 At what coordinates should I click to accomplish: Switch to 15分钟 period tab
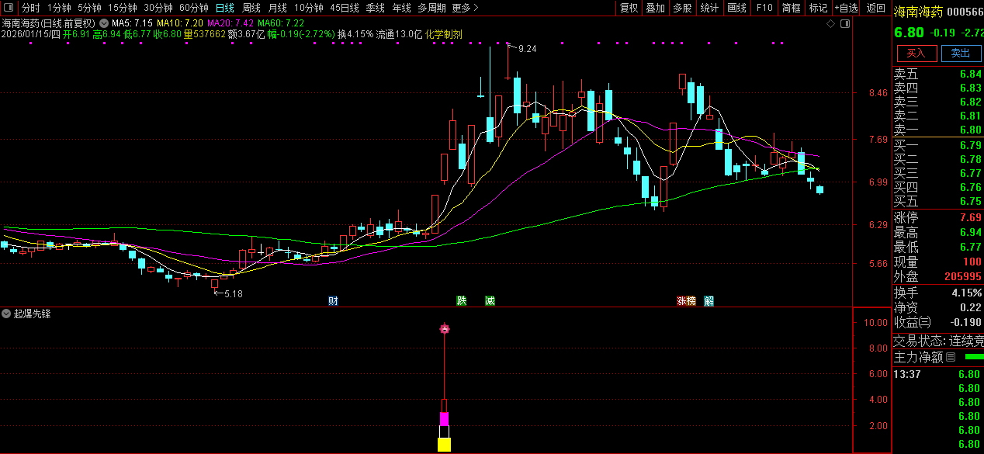click(123, 8)
